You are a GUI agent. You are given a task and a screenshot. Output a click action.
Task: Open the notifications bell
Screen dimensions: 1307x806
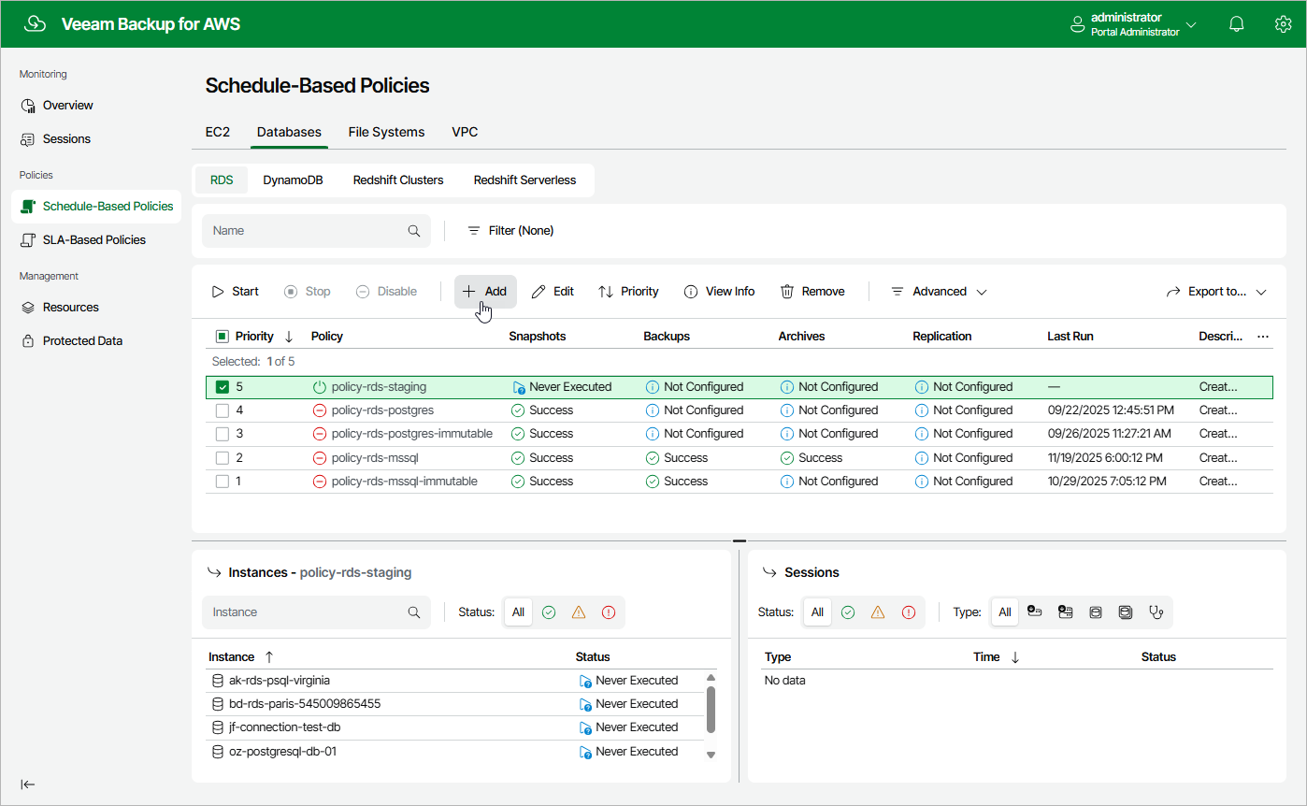click(1237, 24)
